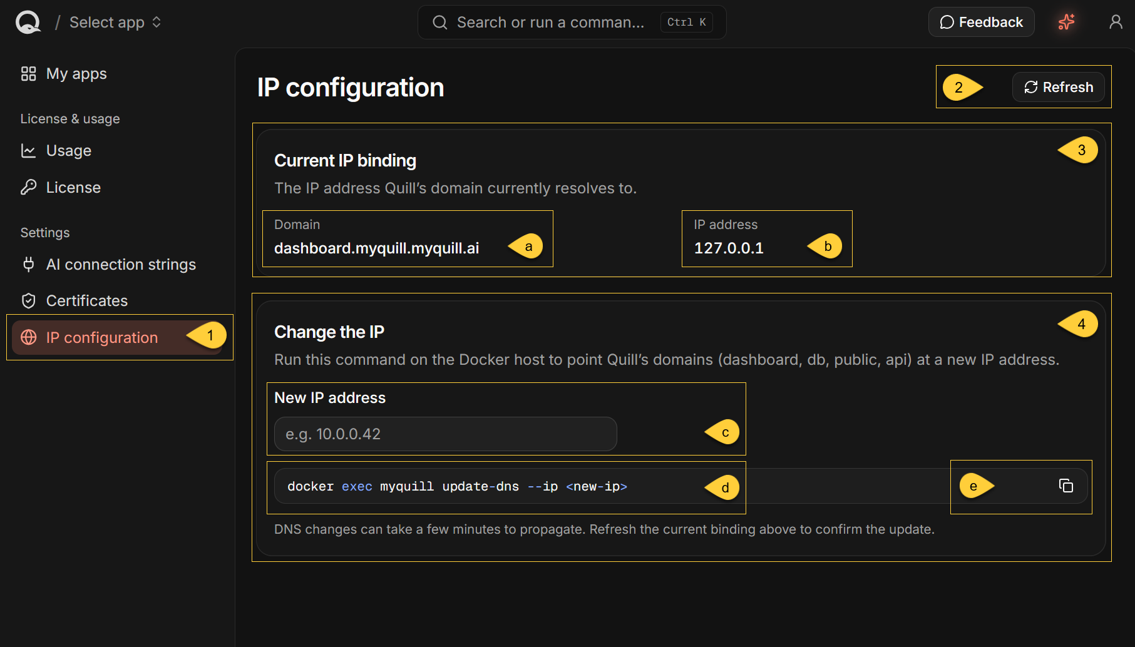Click the Quill logo icon

(x=28, y=23)
